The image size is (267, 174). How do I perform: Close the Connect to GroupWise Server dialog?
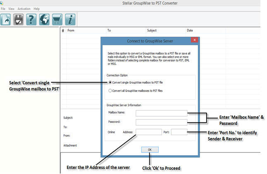coord(195,40)
